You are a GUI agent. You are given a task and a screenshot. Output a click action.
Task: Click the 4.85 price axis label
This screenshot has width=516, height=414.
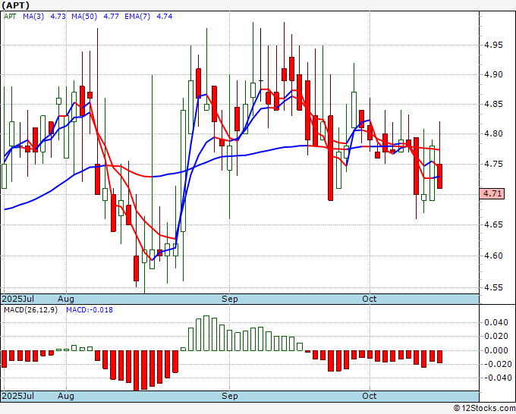coord(494,104)
